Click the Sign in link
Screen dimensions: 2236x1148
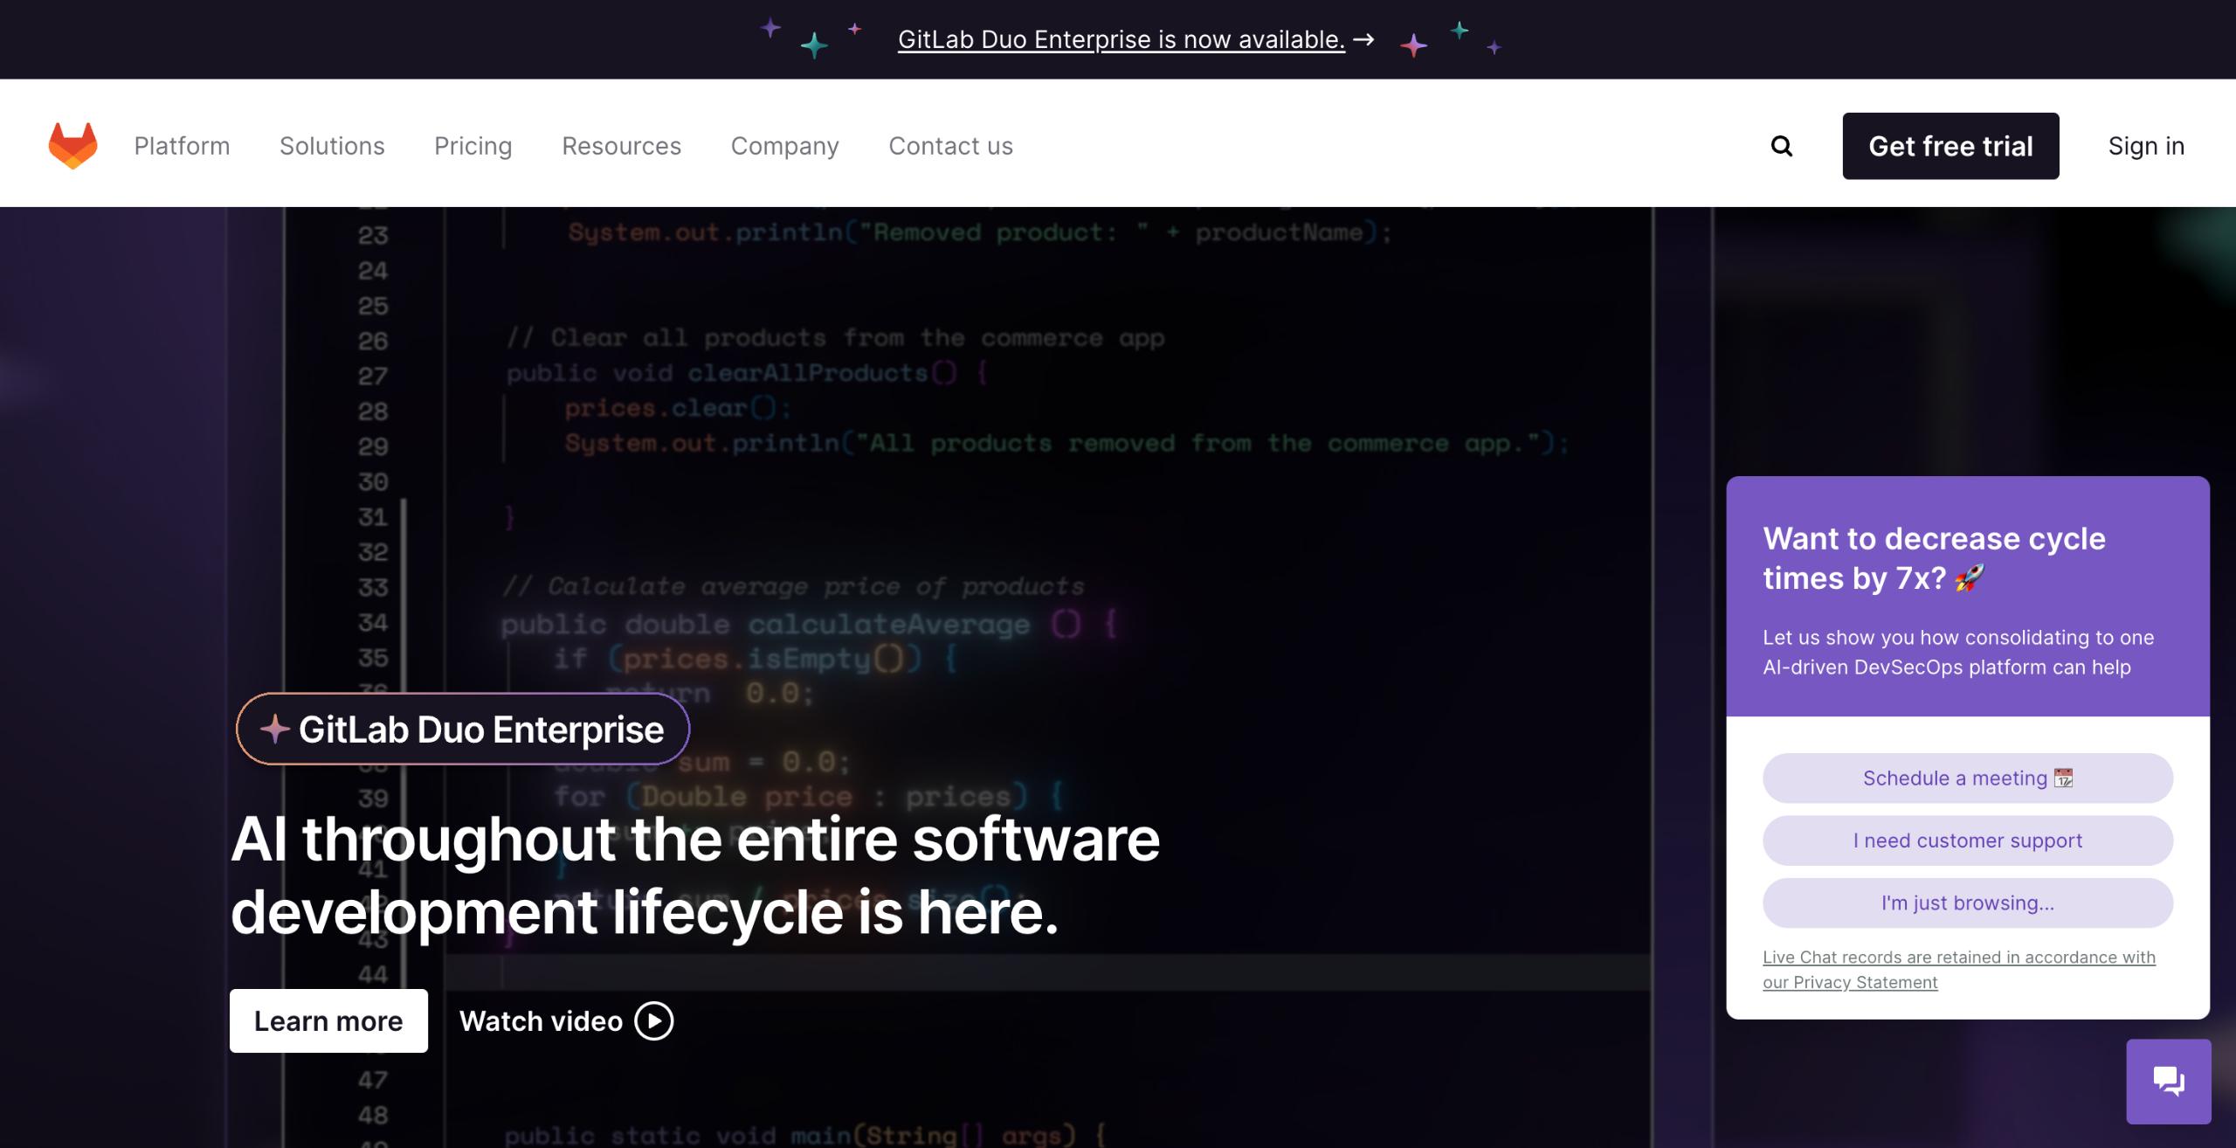coord(2146,146)
